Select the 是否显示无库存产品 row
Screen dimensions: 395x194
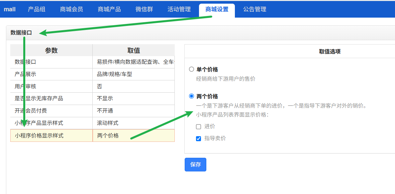(51, 98)
